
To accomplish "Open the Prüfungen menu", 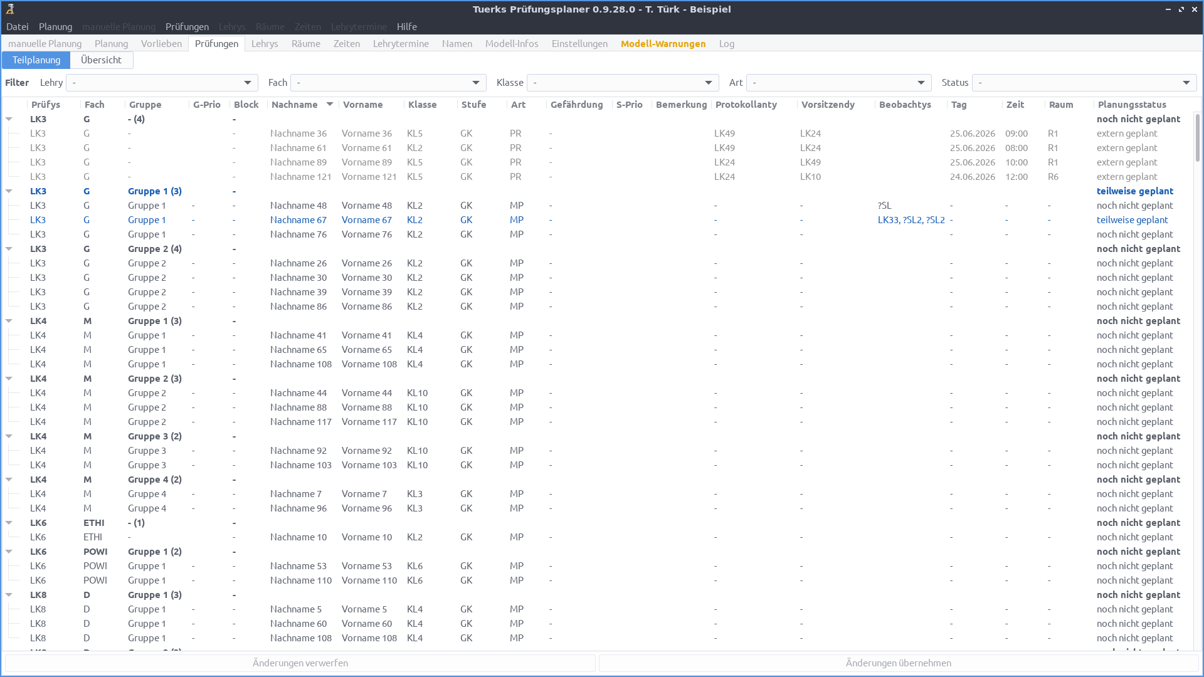I will coord(187,27).
